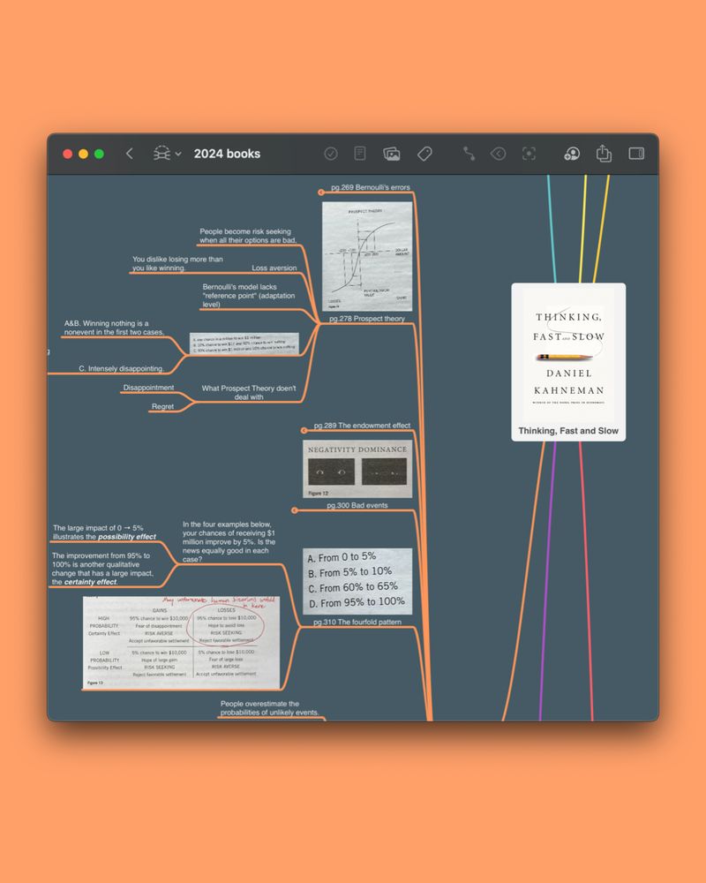Open the collaboration share person icon
The height and width of the screenshot is (883, 706).
(x=572, y=154)
